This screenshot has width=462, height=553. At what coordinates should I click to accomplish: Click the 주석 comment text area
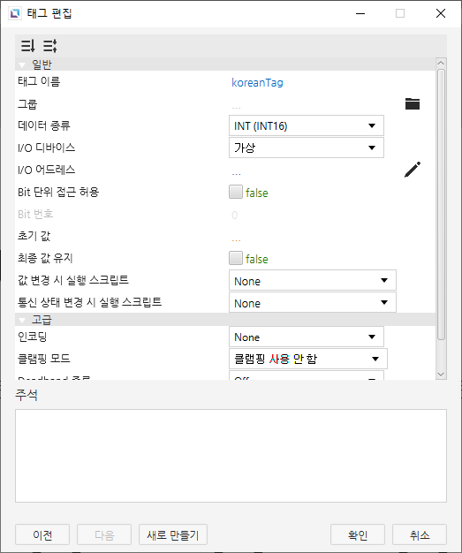(231, 456)
